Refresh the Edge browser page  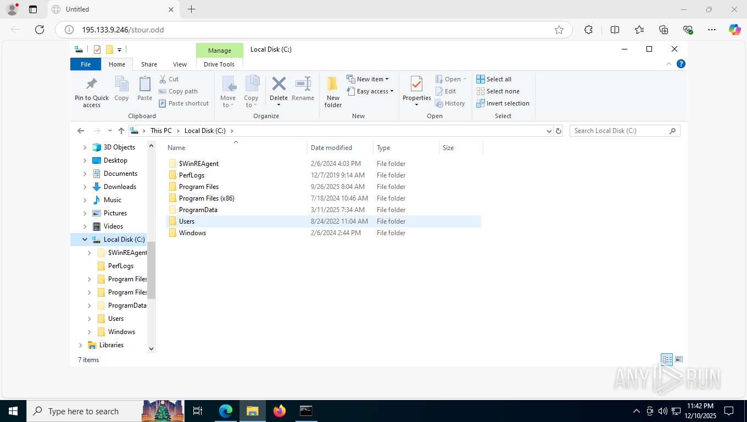(x=40, y=30)
